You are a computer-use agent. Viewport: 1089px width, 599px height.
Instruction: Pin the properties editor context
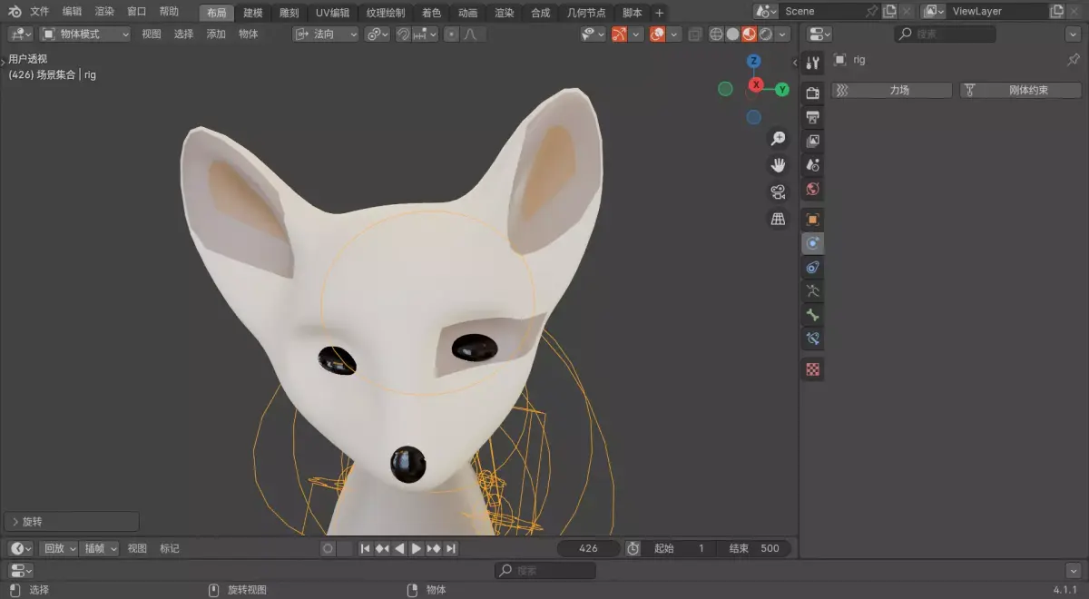pos(1074,60)
